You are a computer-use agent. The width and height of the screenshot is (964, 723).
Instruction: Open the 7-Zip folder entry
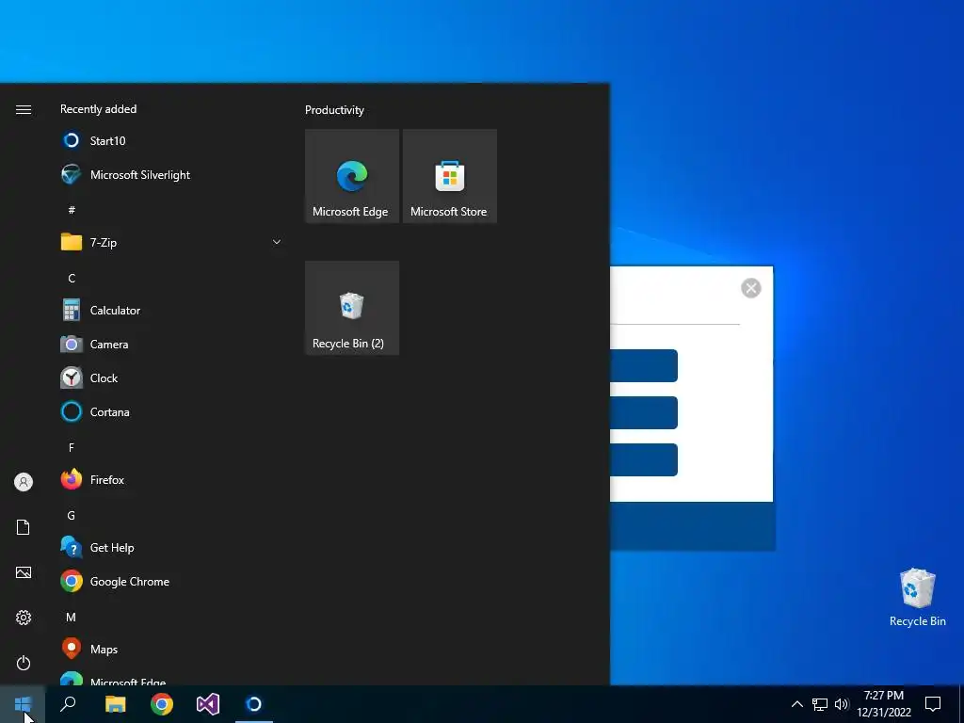point(172,242)
